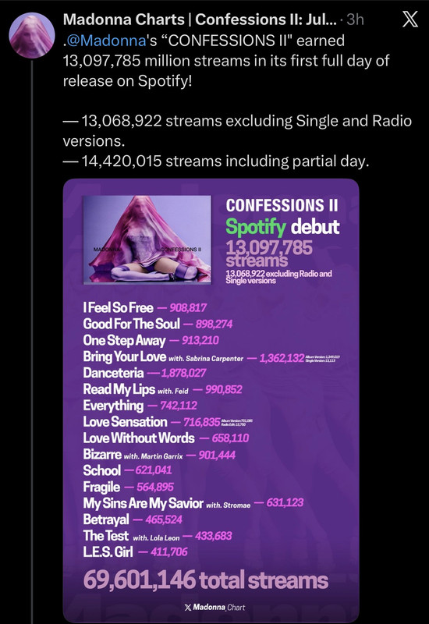This screenshot has height=624, width=429.
Task: Click the 3h tweet timestamp
Action: tap(356, 19)
